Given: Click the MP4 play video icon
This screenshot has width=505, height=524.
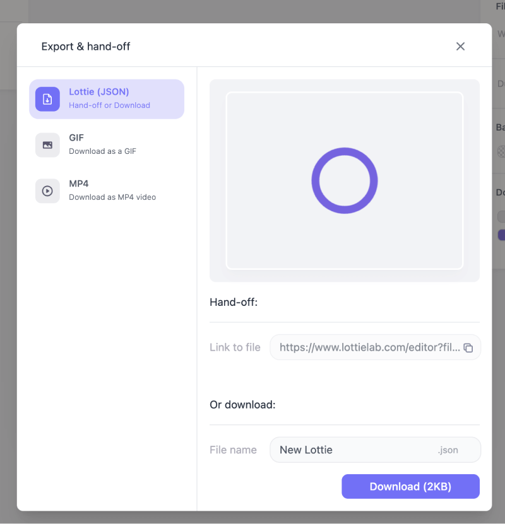Looking at the screenshot, I should (x=47, y=191).
